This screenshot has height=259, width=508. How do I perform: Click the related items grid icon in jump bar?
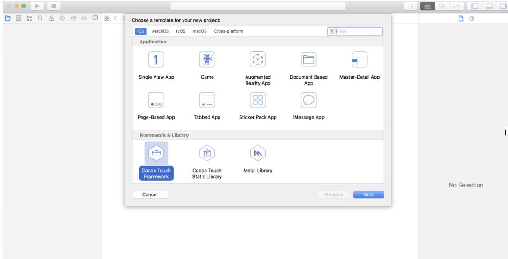coord(107,18)
